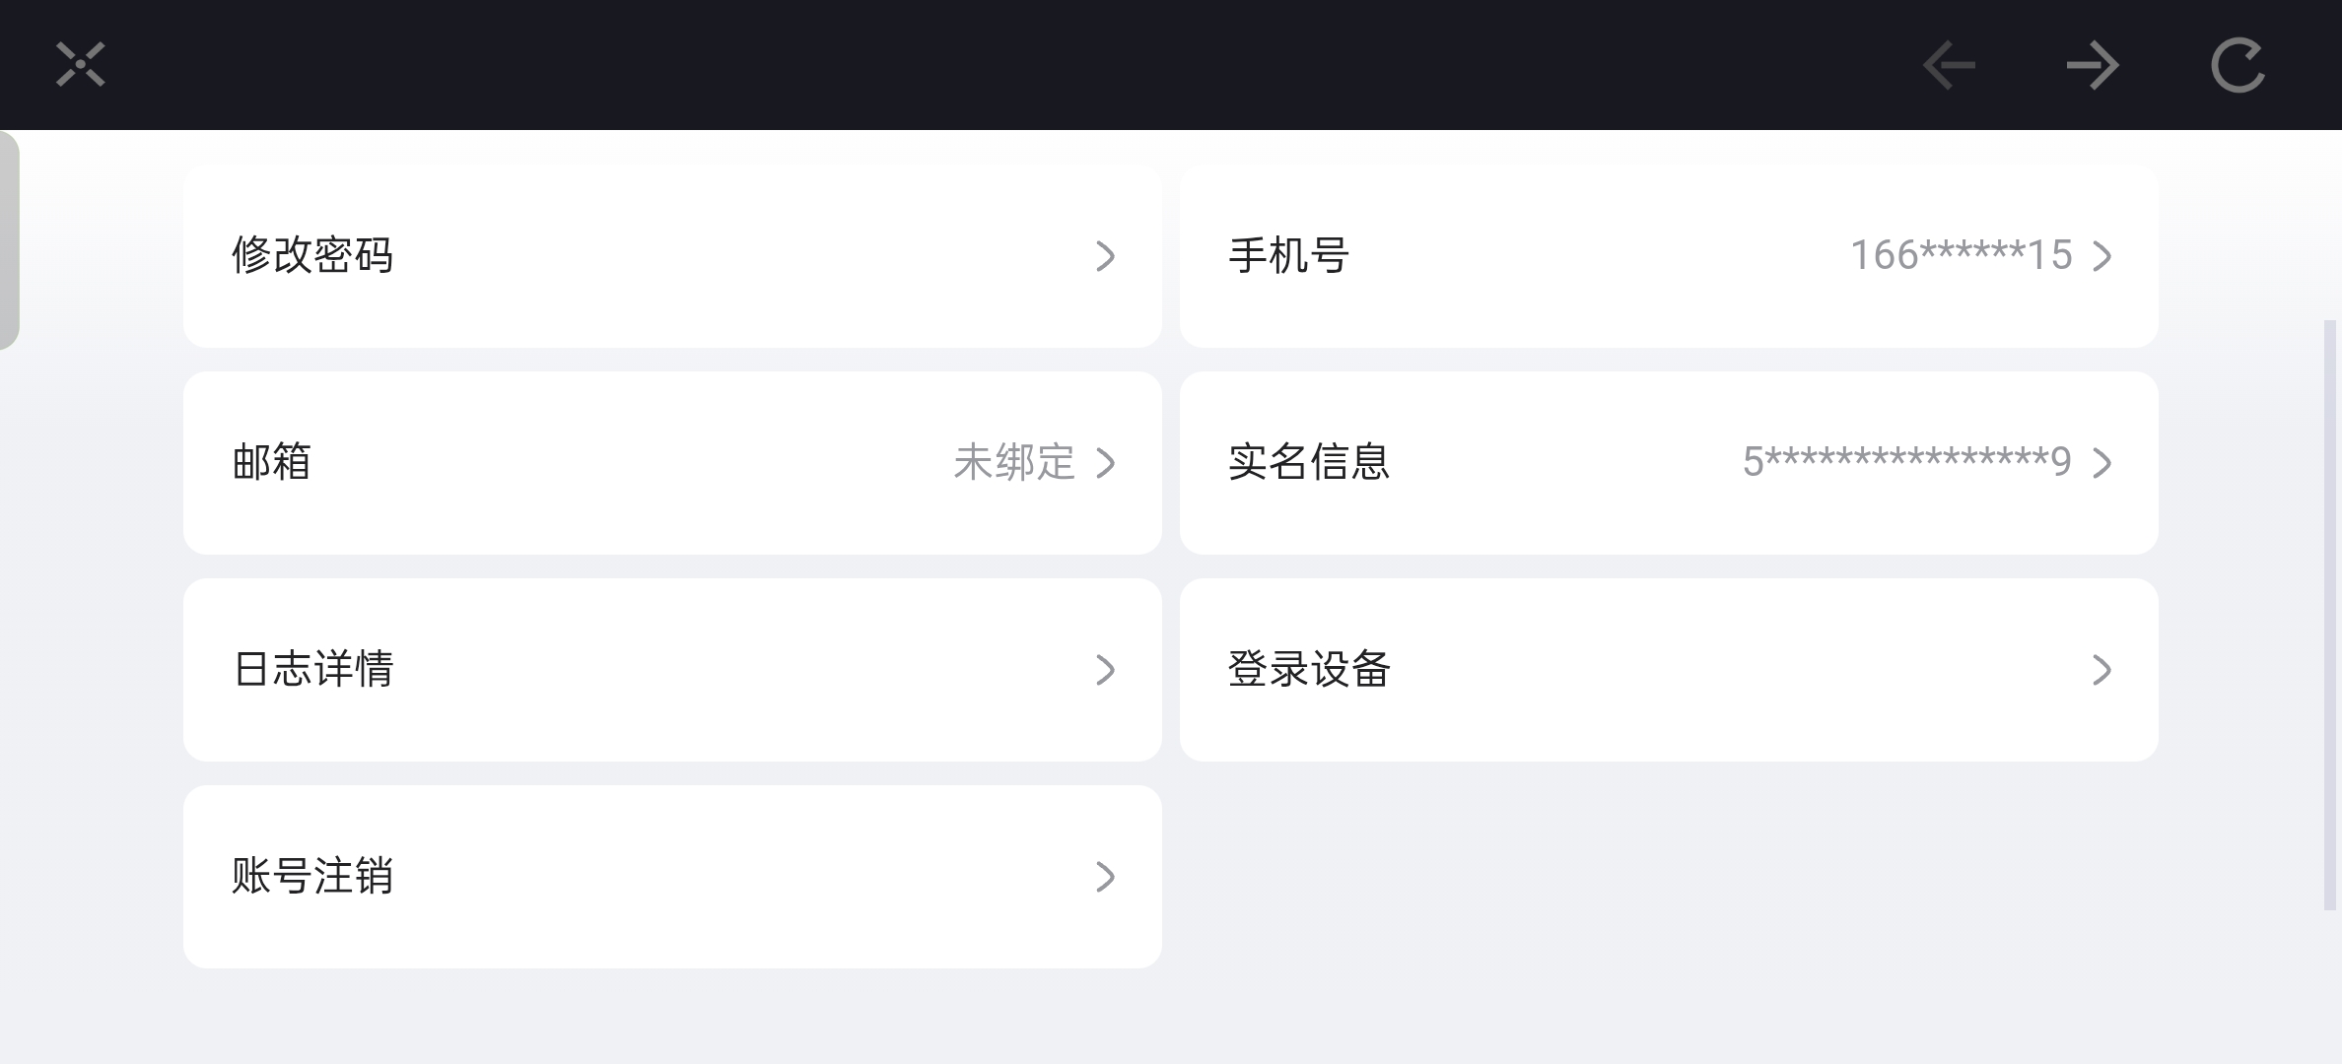Click the refresh page icon
2342x1064 pixels.
click(x=2238, y=66)
